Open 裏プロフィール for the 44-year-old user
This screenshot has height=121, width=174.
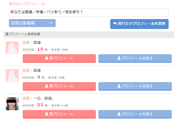click(x=59, y=114)
